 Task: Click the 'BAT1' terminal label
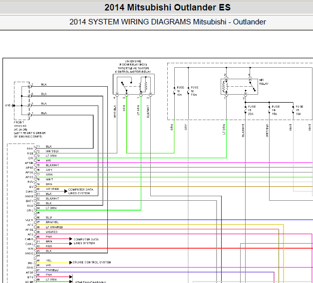pyautogui.click(x=29, y=201)
